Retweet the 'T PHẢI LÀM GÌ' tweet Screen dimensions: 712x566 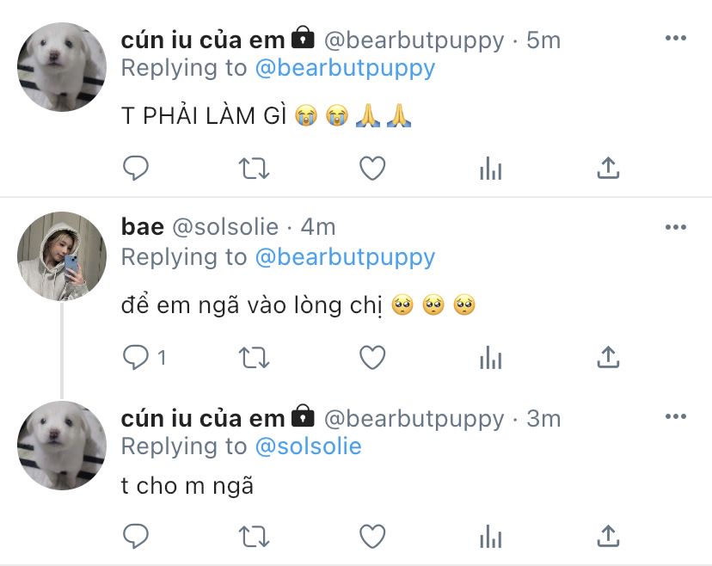pyautogui.click(x=255, y=168)
